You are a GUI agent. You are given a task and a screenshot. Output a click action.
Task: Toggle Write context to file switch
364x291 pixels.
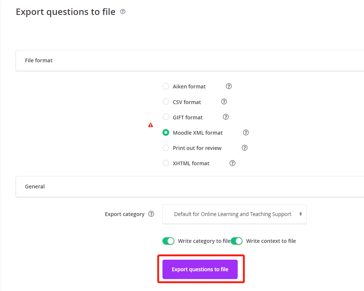pyautogui.click(x=237, y=241)
